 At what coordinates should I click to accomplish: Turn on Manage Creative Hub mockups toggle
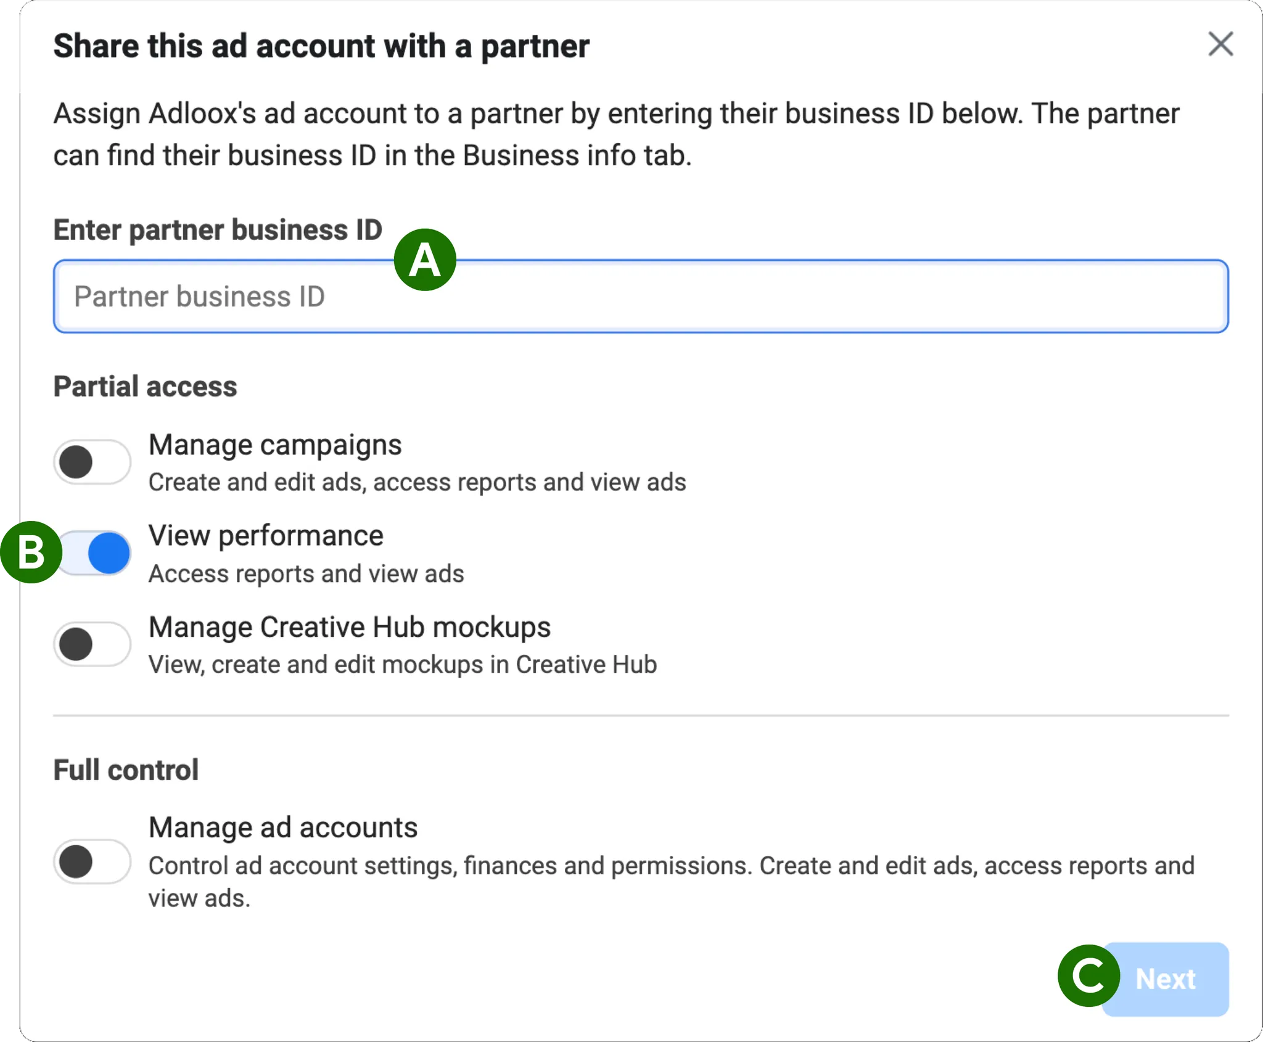click(92, 644)
